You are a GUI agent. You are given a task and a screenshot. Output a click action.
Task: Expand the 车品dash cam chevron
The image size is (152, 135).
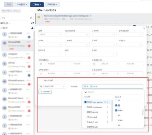click(108, 122)
